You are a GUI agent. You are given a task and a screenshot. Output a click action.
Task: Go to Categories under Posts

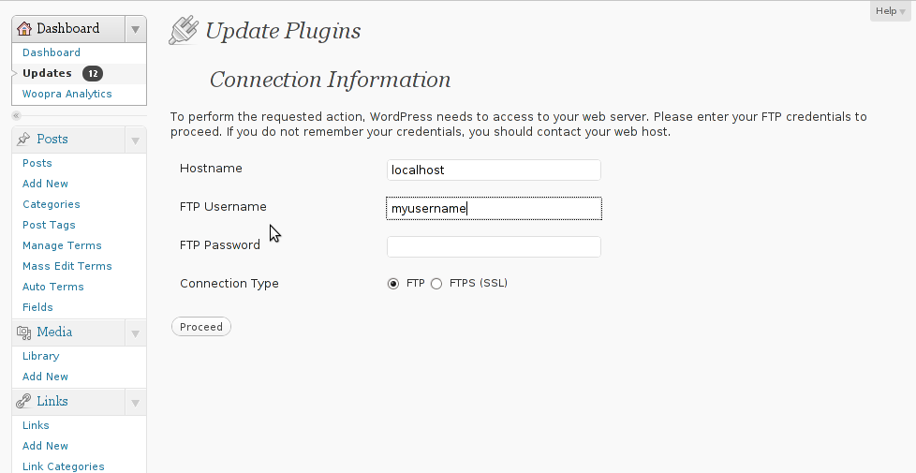click(52, 204)
